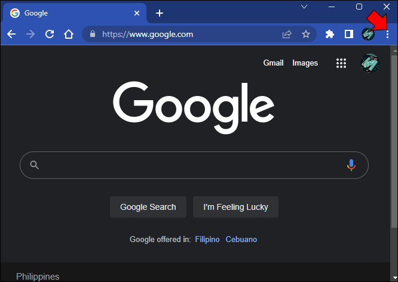
Task: Click the magnifier icon in search box
Action: click(x=34, y=165)
